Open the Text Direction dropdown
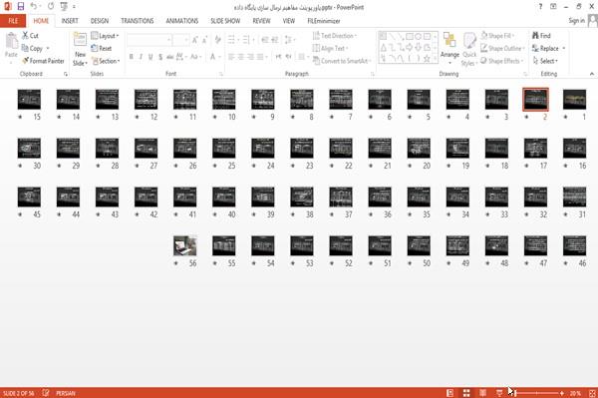The image size is (598, 398). point(335,36)
